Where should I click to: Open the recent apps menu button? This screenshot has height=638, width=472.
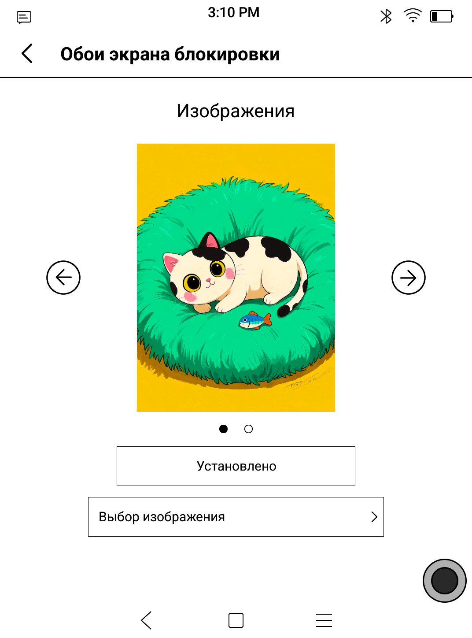[x=324, y=620]
